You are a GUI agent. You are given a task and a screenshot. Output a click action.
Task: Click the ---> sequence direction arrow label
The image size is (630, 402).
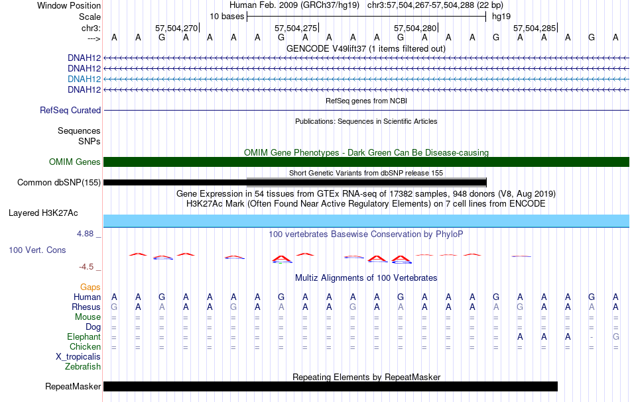94,38
